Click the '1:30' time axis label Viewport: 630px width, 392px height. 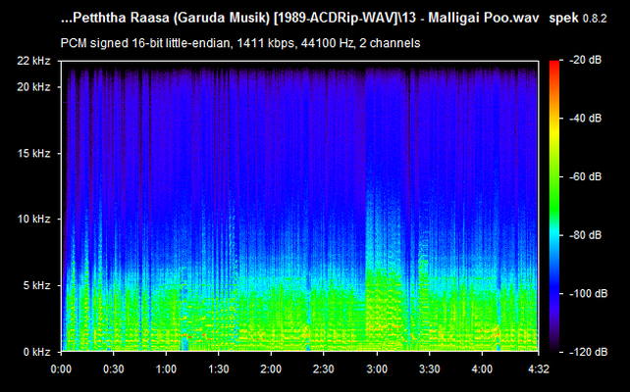(219, 368)
